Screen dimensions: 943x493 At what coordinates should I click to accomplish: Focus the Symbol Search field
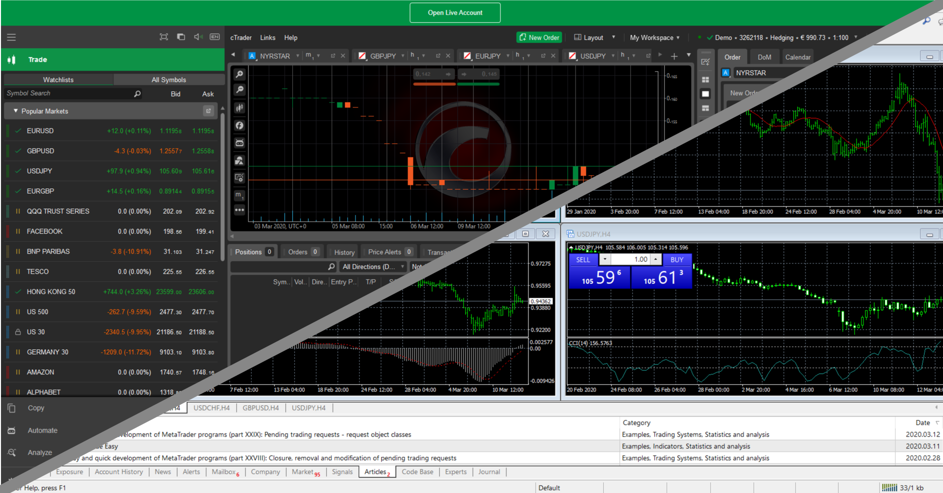[x=73, y=93]
